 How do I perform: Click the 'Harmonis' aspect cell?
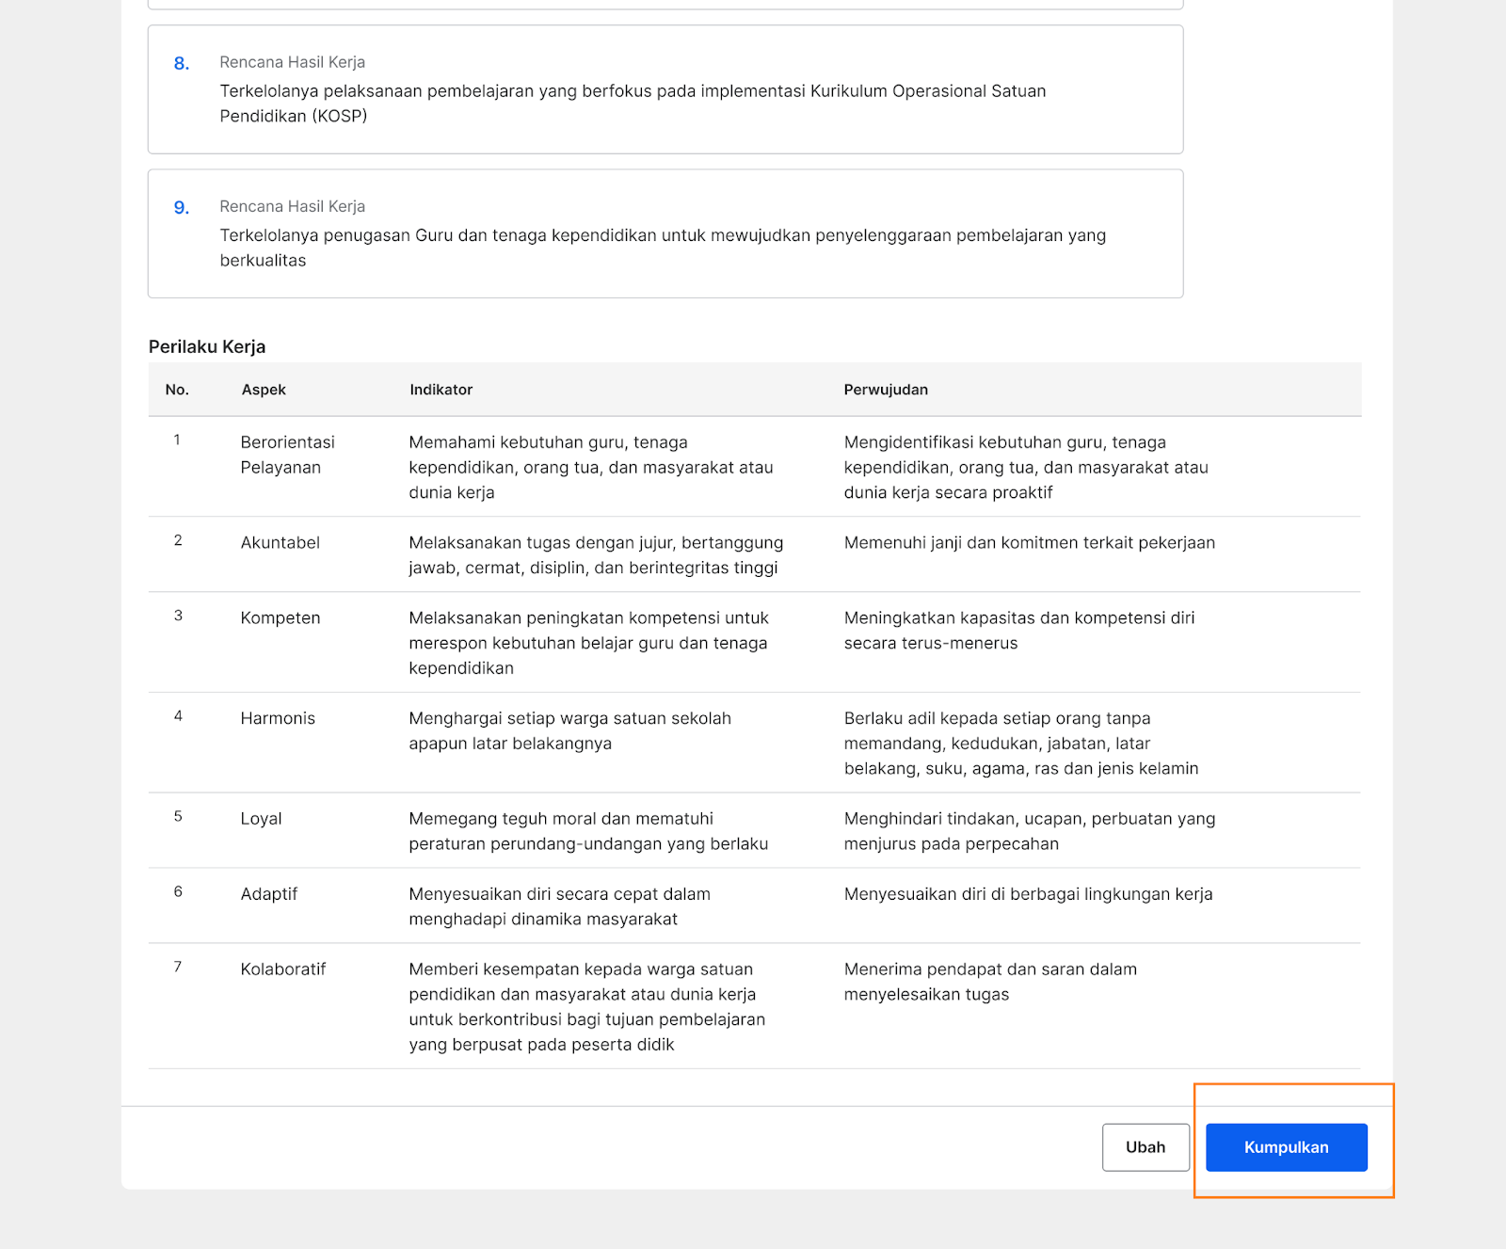point(278,718)
